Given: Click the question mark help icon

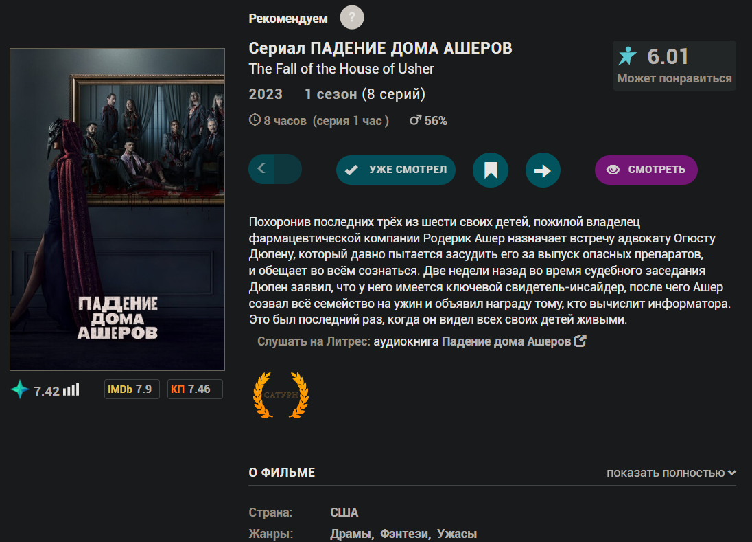Looking at the screenshot, I should 352,18.
